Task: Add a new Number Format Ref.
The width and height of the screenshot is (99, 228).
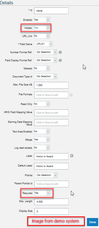Action: [x=60, y=52]
